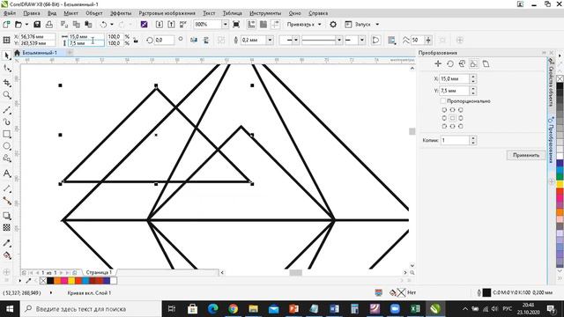Save the document with floppy icon

(37, 25)
